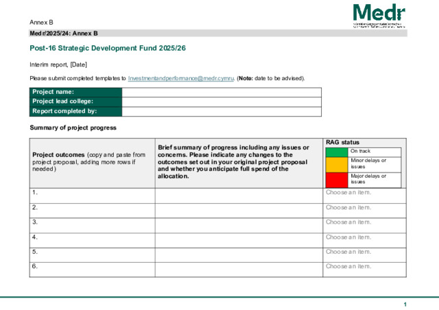The image size is (439, 310).
Task: Click the Report completed by field
Action: pyautogui.click(x=221, y=111)
